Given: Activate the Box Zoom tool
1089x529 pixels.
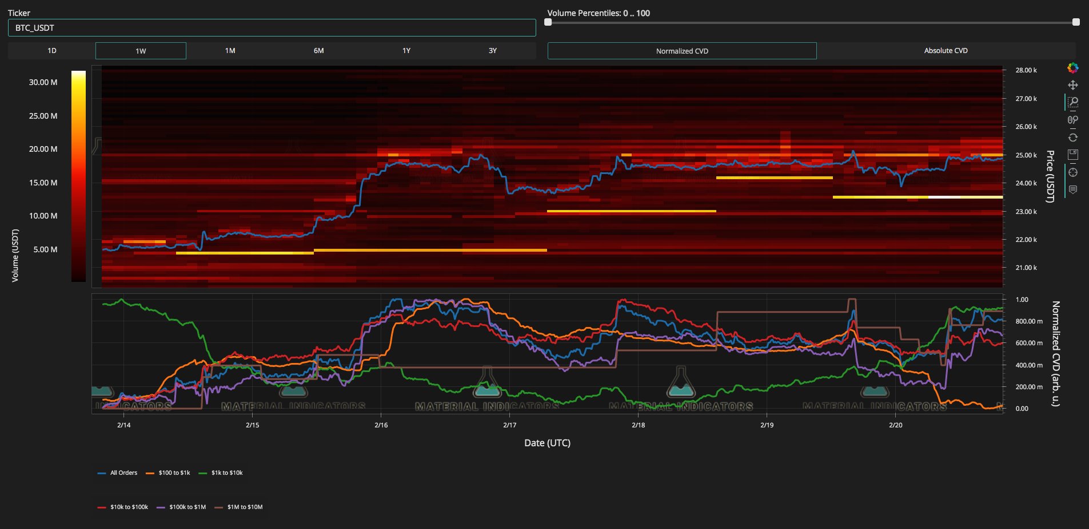Looking at the screenshot, I should [1074, 102].
